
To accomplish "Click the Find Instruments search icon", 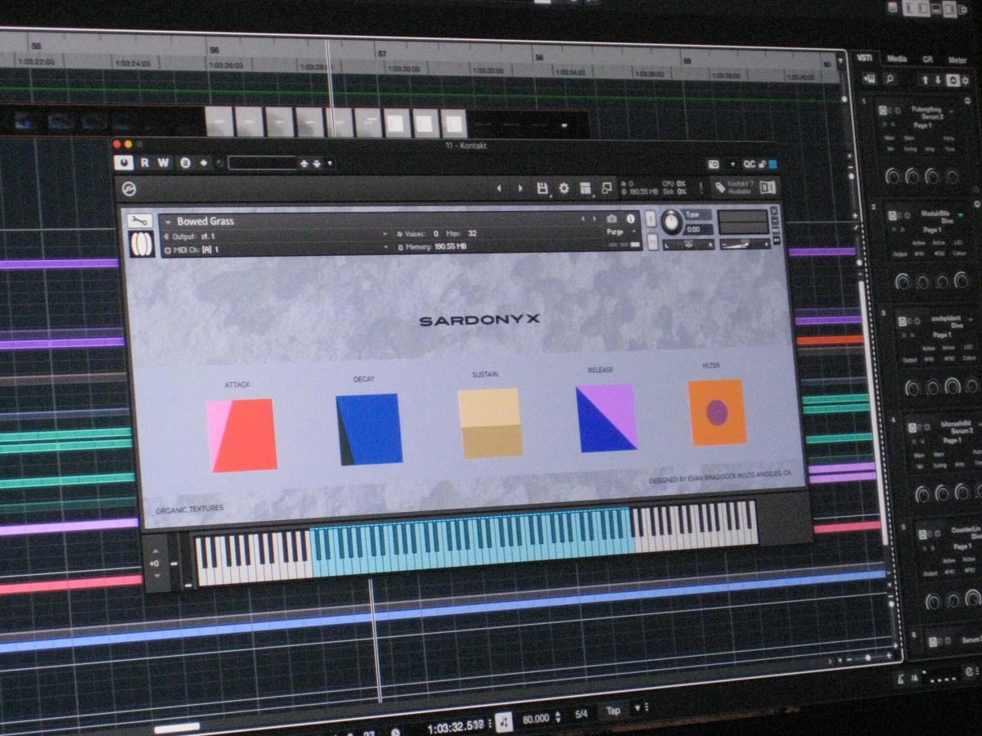I will pyautogui.click(x=890, y=79).
